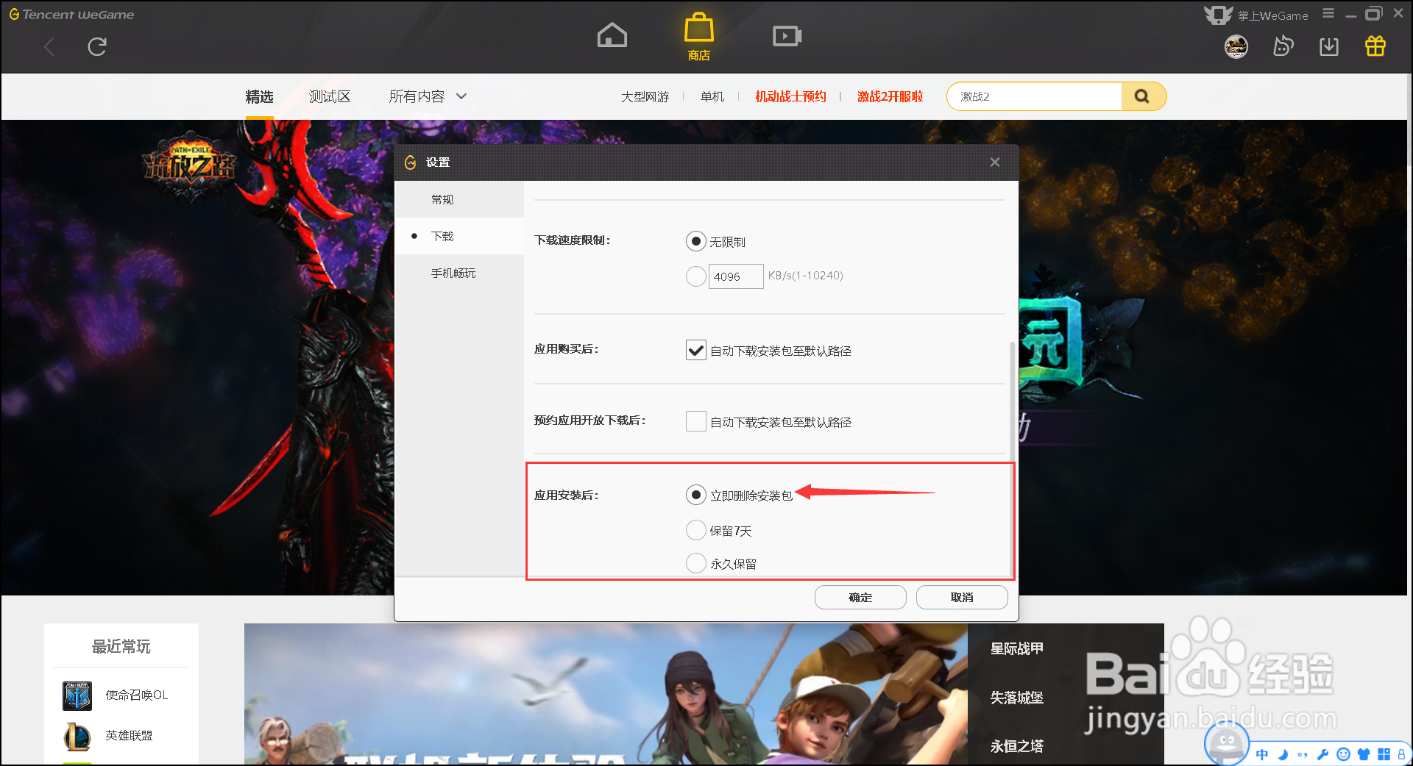
Task: Go to the WeGame home page icon
Action: coord(612,35)
